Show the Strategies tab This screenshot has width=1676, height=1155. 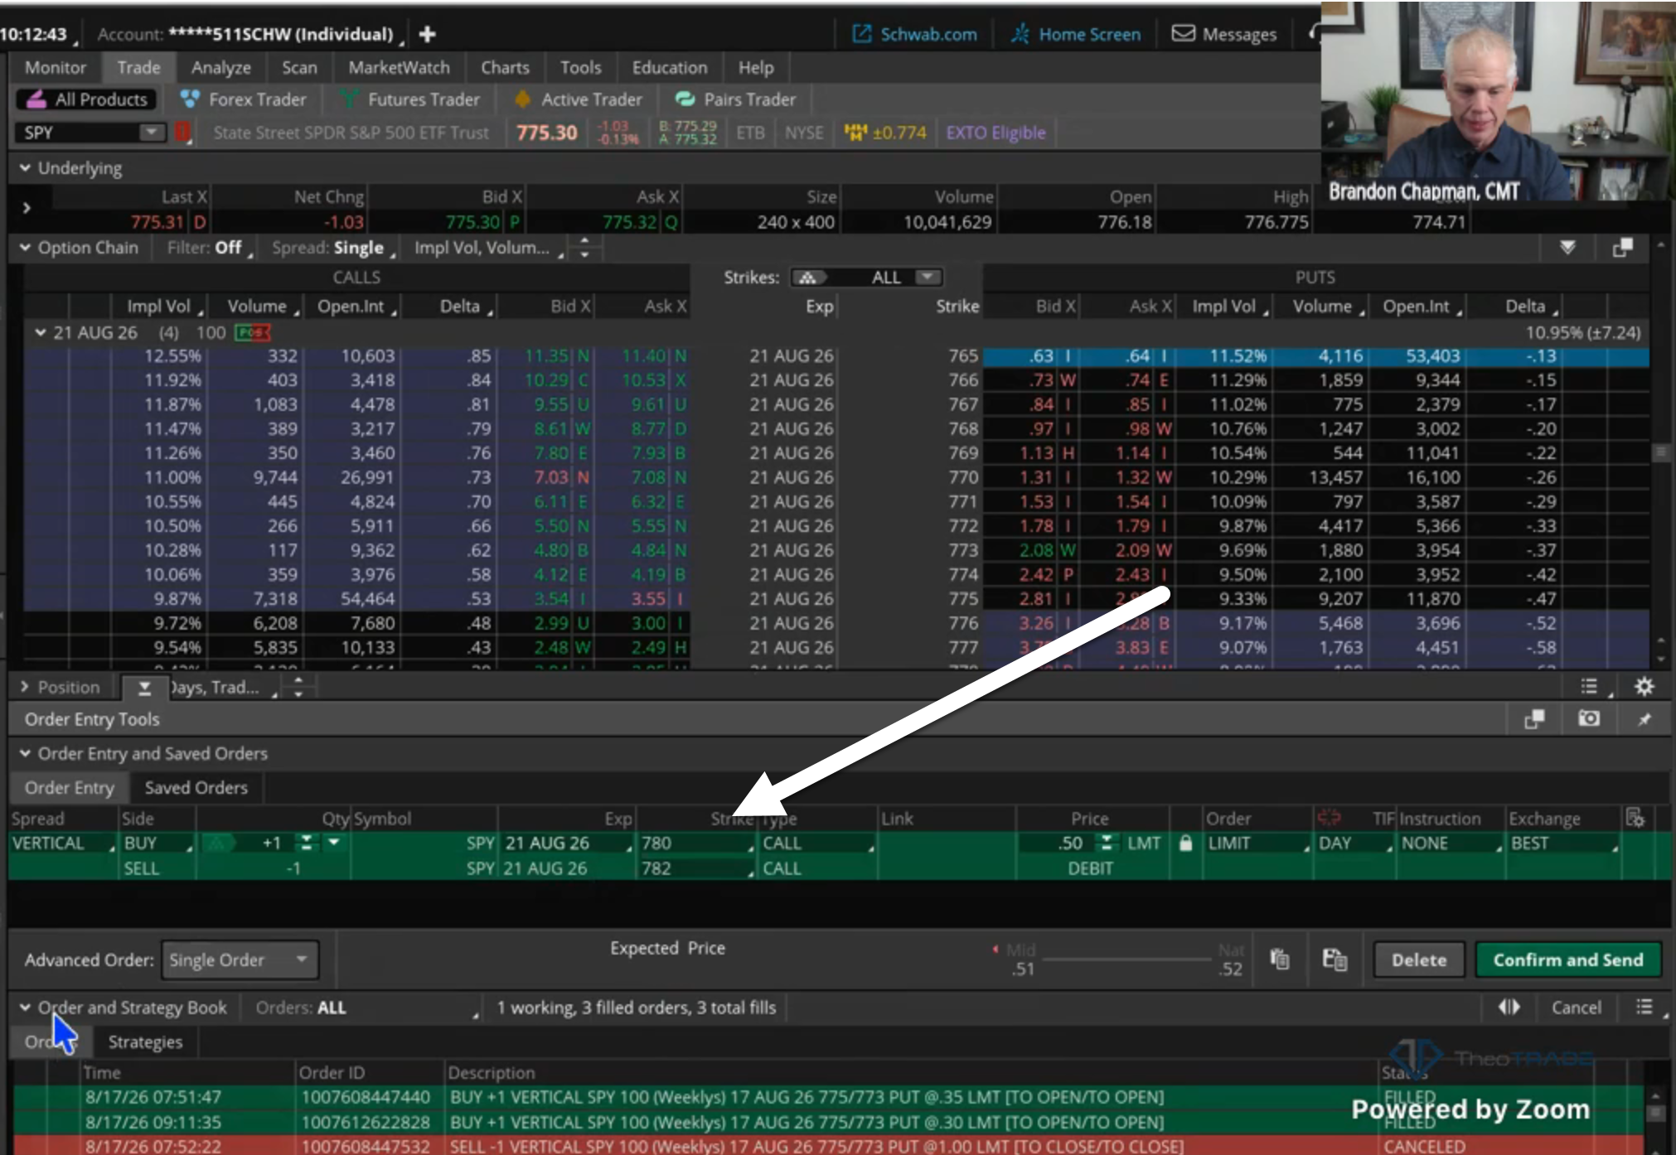click(x=145, y=1041)
